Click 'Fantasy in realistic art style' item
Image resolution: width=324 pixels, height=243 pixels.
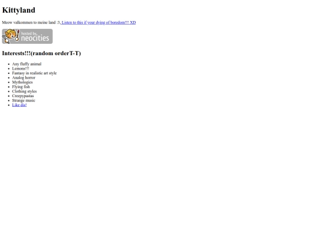coord(34,73)
